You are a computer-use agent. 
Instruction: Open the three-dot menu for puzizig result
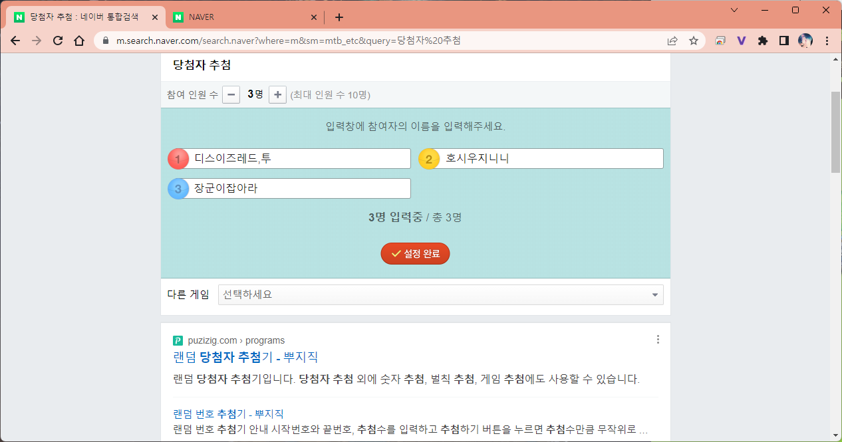click(x=658, y=340)
